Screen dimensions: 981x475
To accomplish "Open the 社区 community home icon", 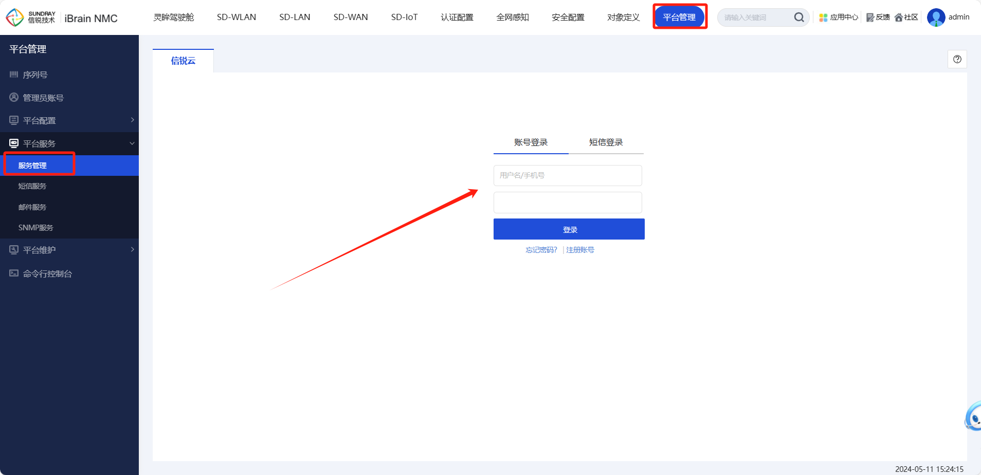I will 899,17.
